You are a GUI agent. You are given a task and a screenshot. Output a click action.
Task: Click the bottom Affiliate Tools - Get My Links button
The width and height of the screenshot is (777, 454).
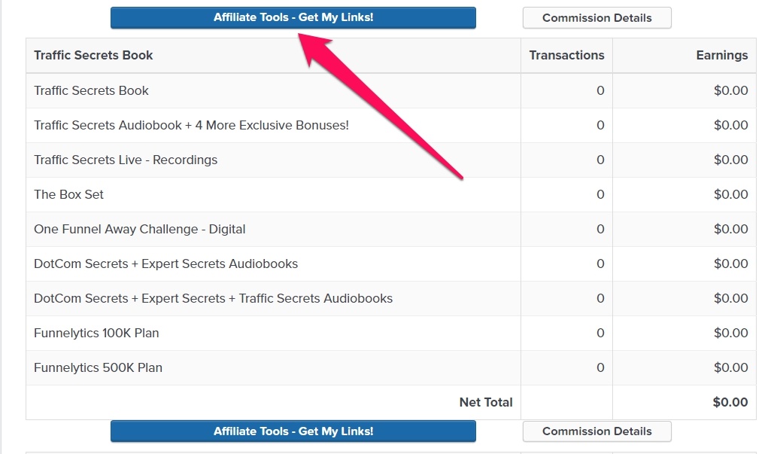pos(293,431)
